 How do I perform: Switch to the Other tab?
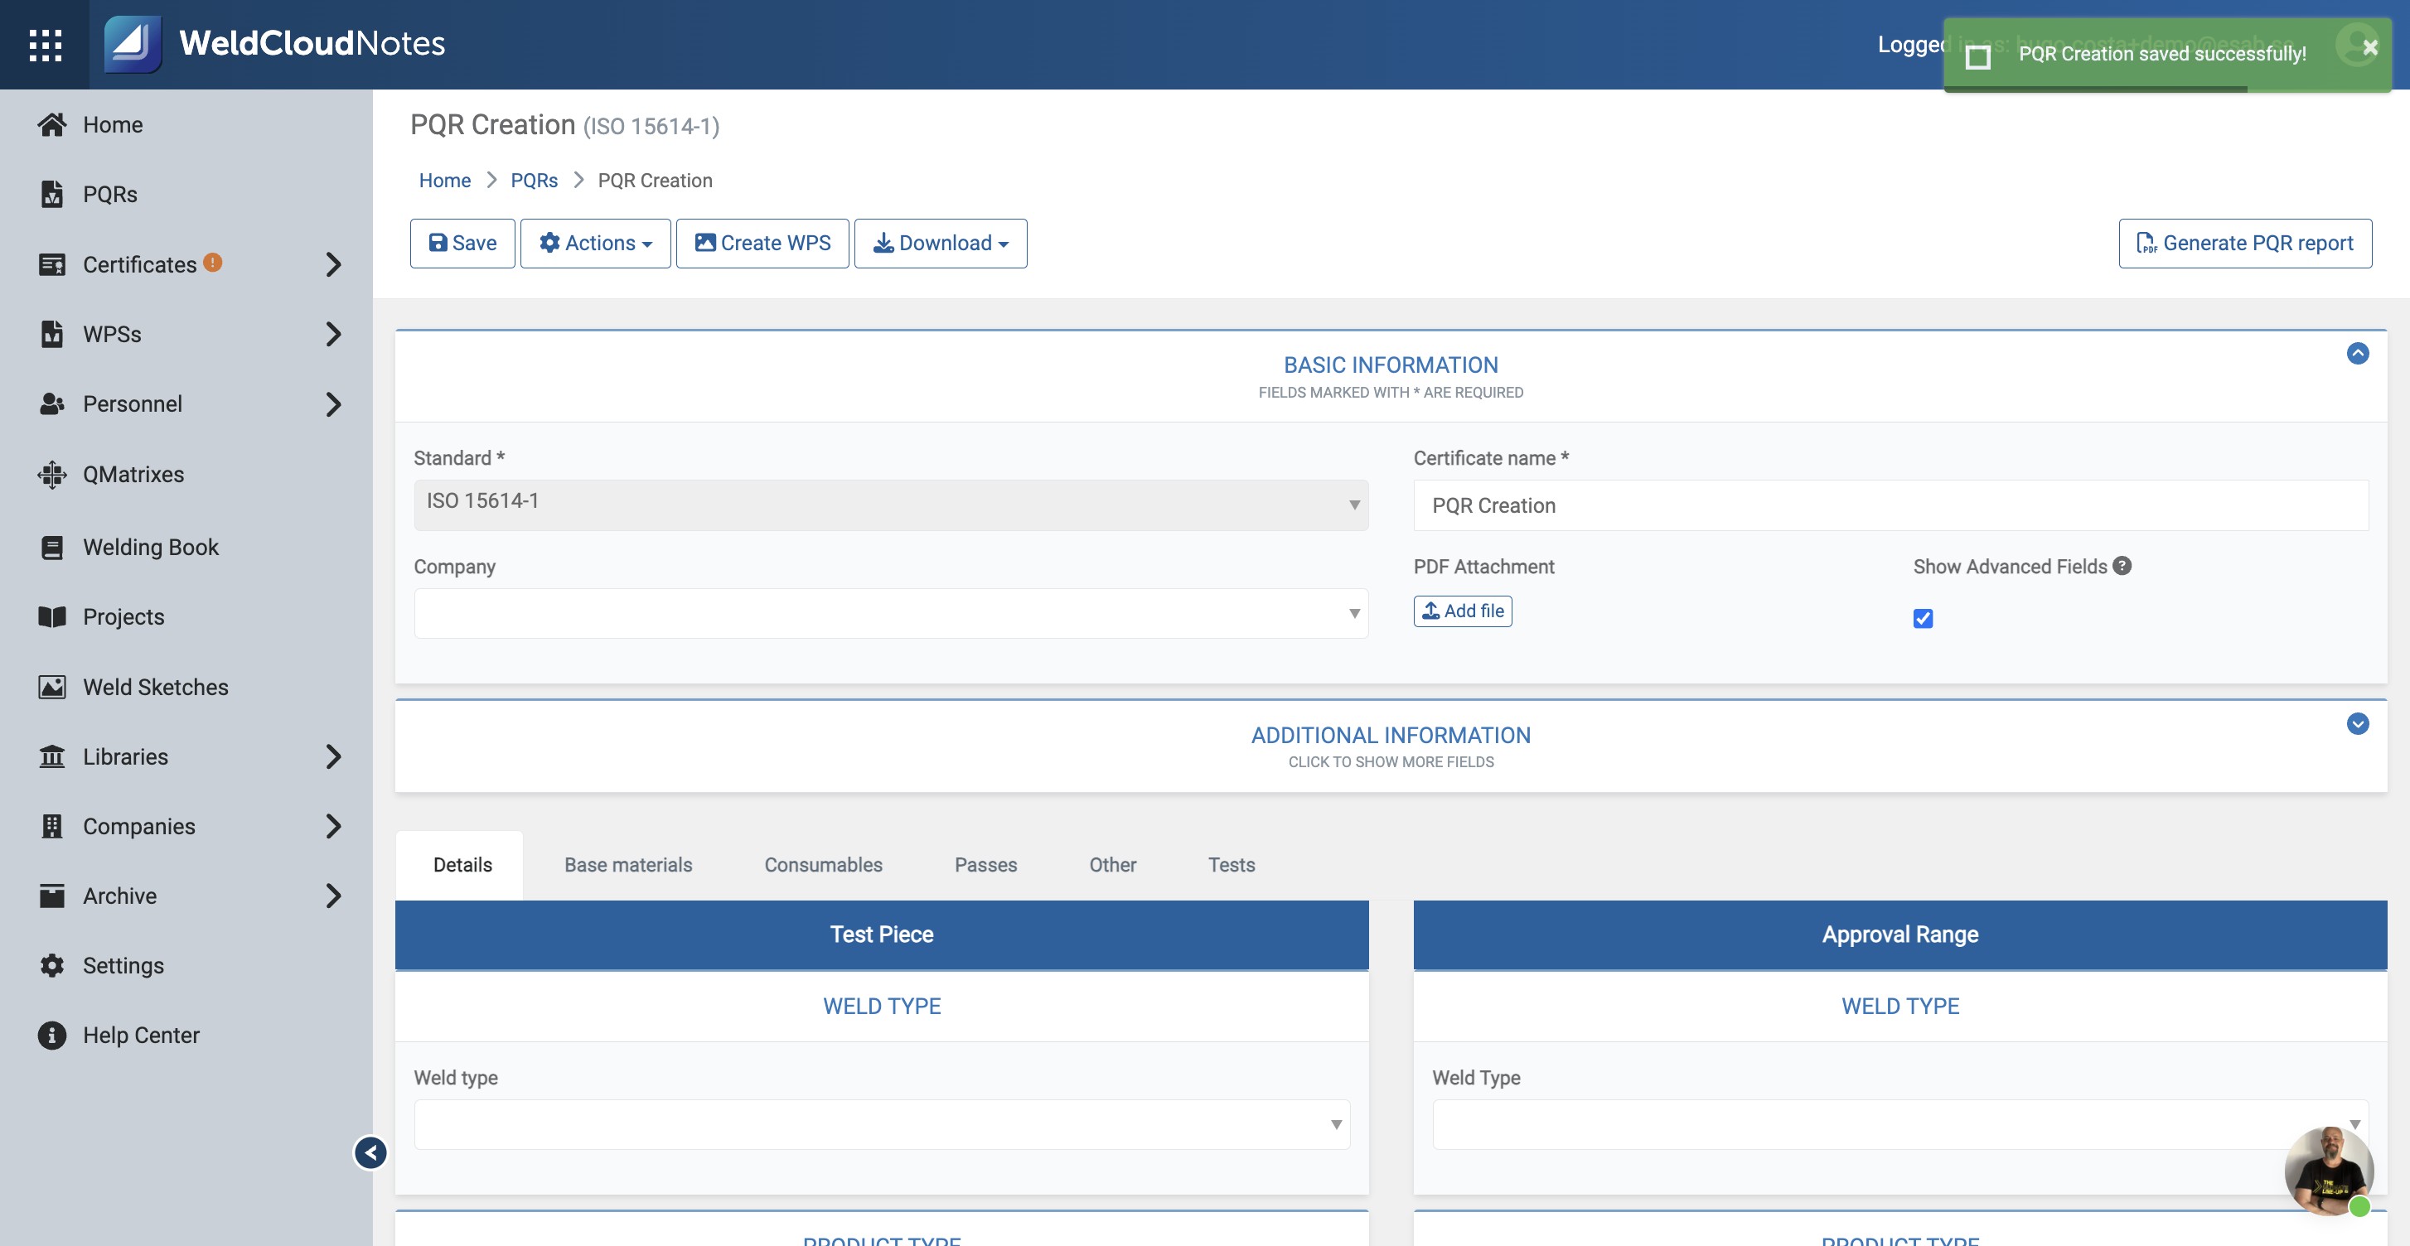(1112, 864)
